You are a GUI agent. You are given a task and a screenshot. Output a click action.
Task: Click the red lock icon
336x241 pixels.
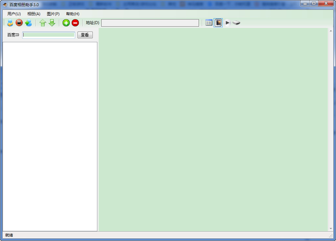click(19, 23)
